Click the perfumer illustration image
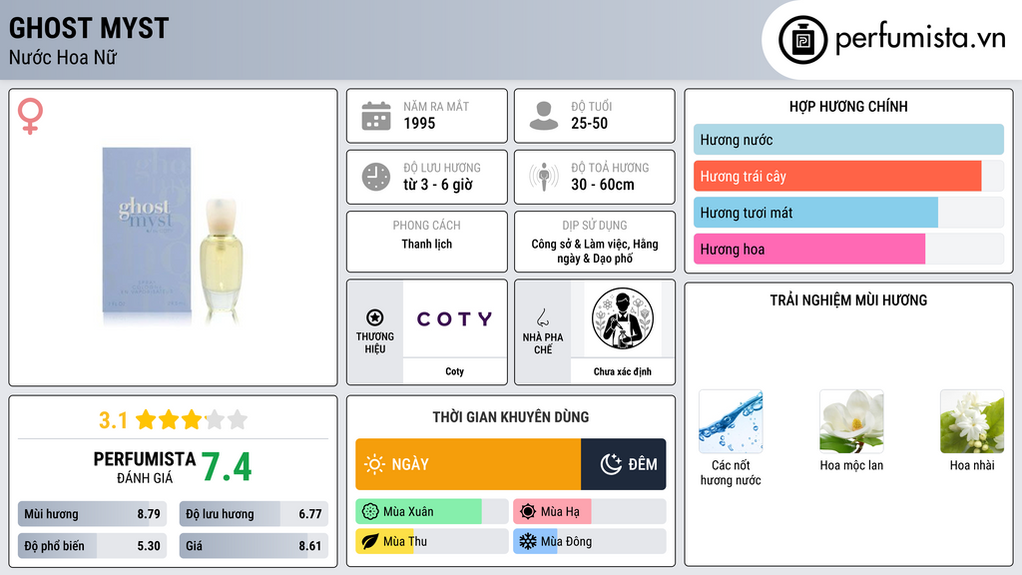 623,318
